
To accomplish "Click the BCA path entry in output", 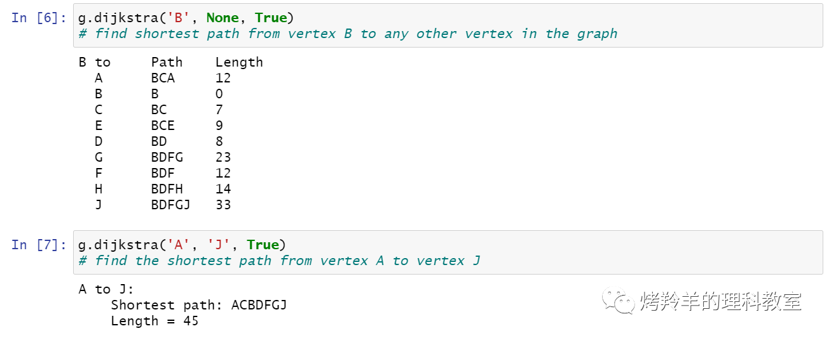I will coord(163,78).
